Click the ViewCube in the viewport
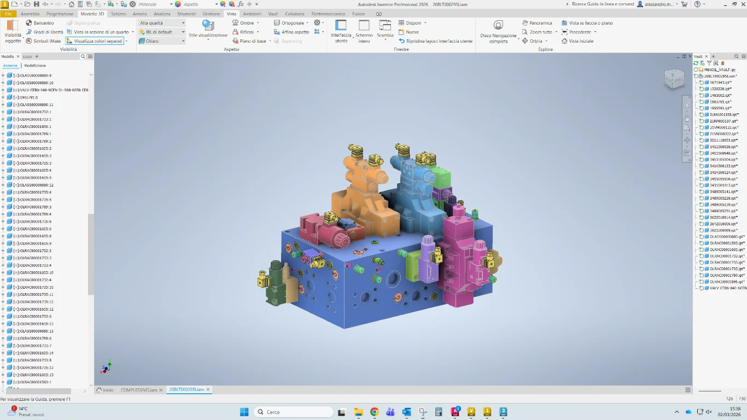This screenshot has width=747, height=420. (674, 79)
